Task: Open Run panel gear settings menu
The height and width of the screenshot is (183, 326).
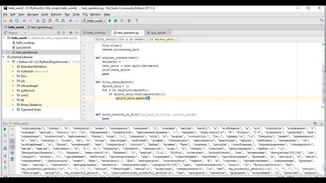Action: click(x=315, y=123)
